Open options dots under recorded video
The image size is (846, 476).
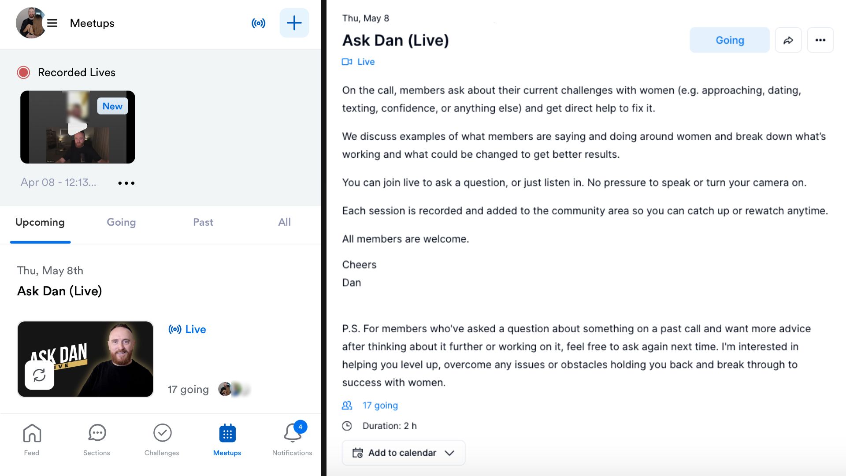[x=126, y=183]
